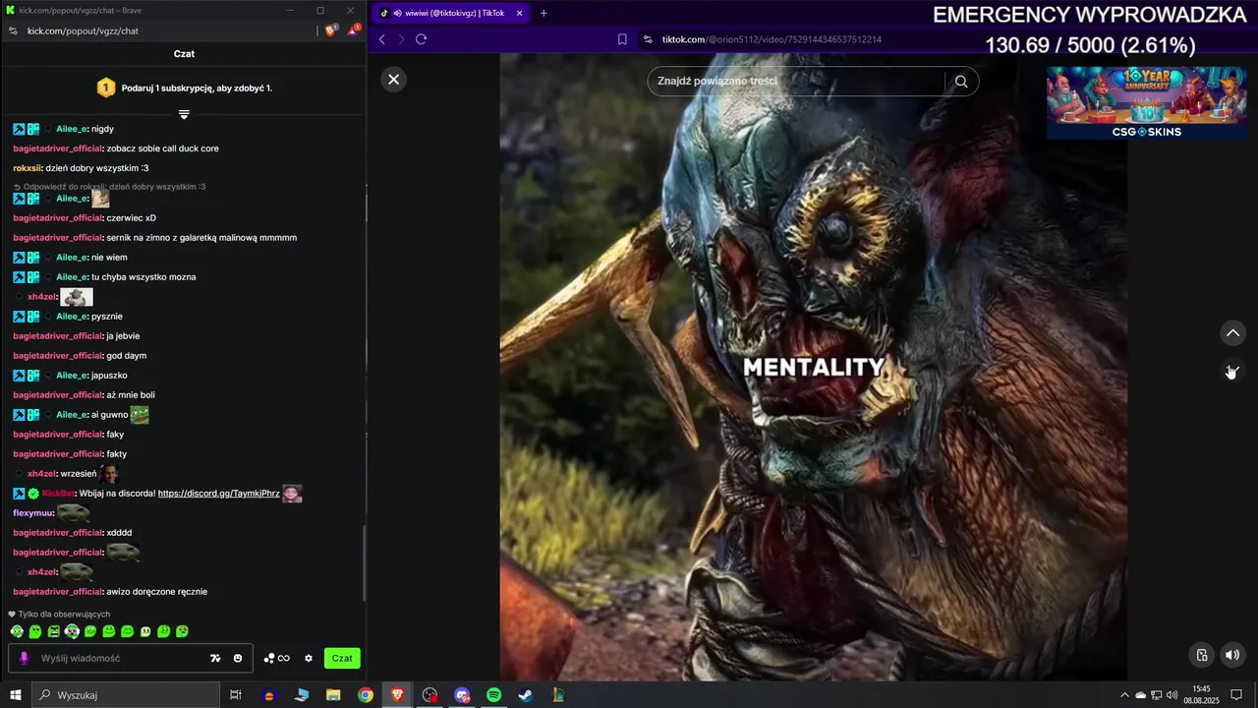
Task: Open site settings icon beside tiktok.com address
Action: tap(648, 39)
